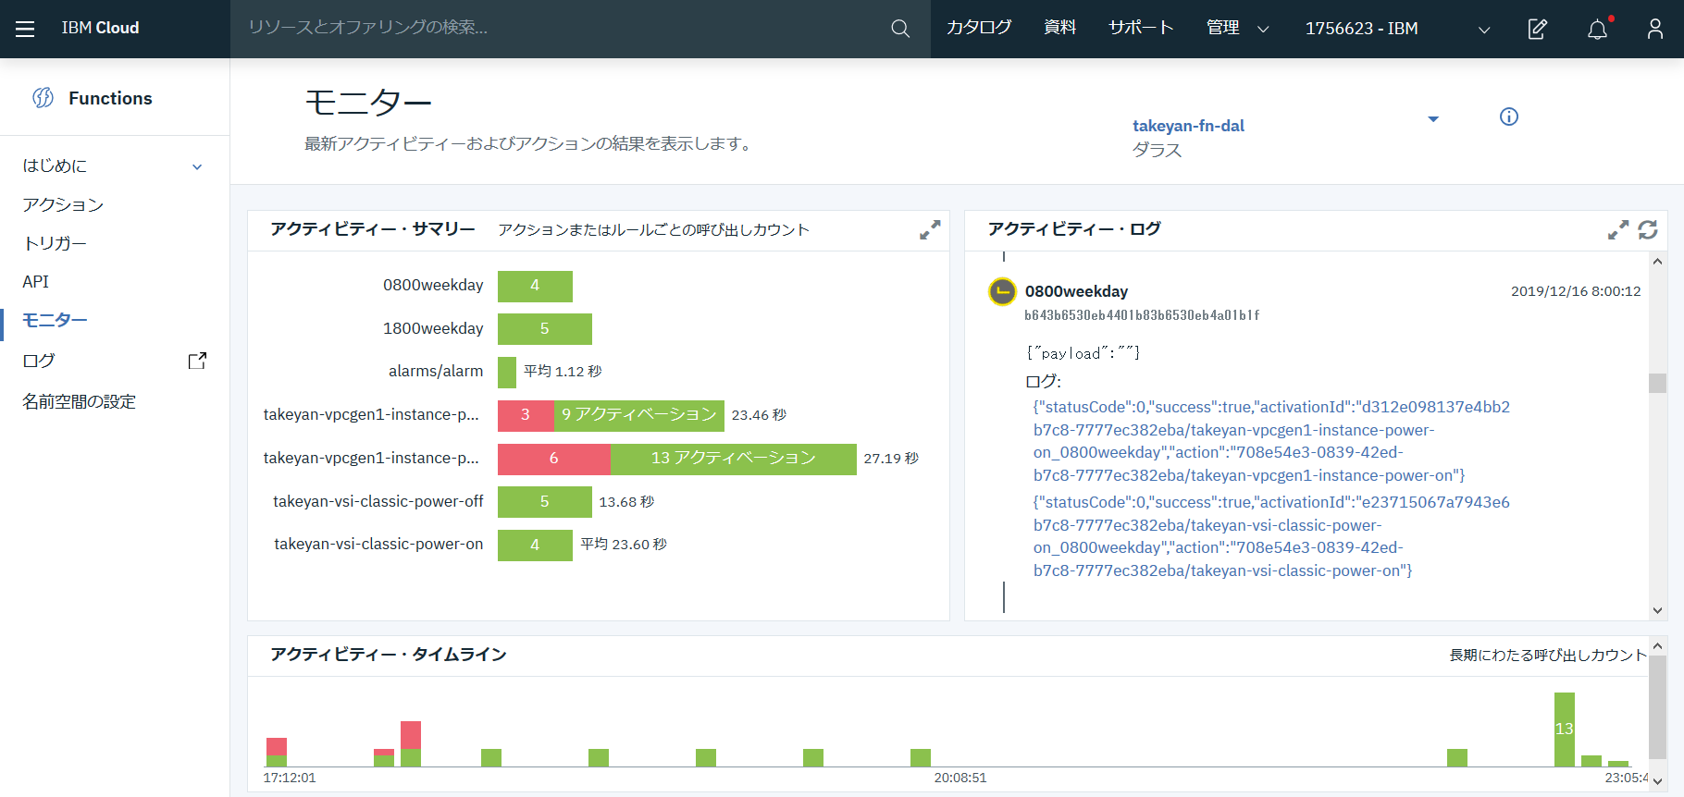Open the 管理 dropdown menu
Screen dimensions: 1684x797
[x=1237, y=29]
